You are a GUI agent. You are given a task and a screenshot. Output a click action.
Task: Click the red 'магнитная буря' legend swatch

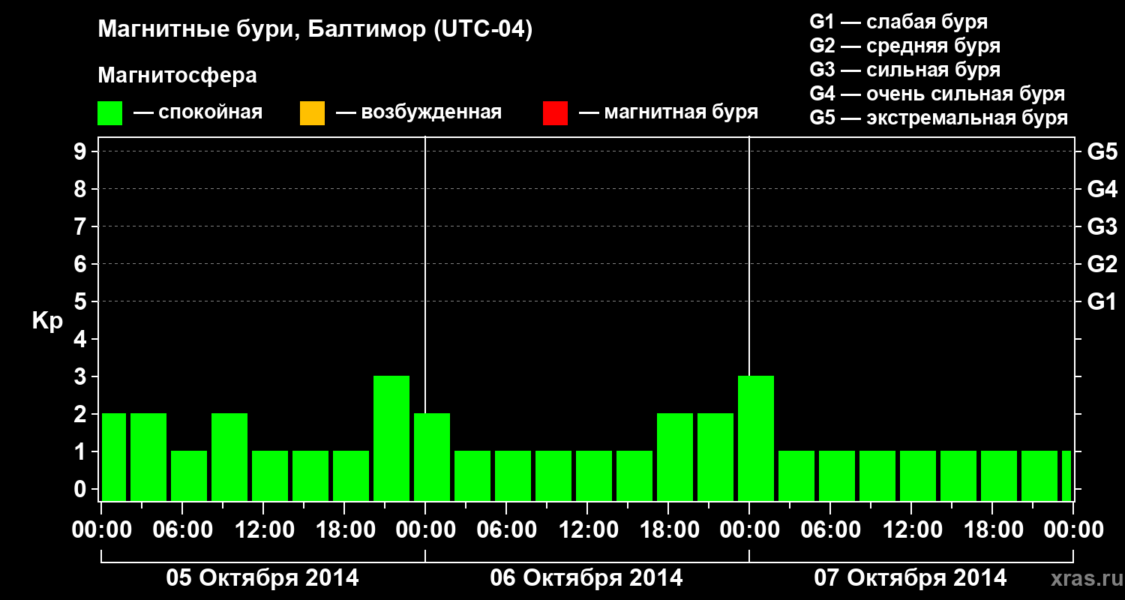pos(555,113)
